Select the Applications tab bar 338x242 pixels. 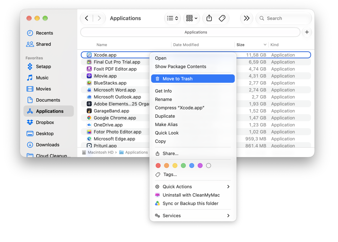(190, 32)
